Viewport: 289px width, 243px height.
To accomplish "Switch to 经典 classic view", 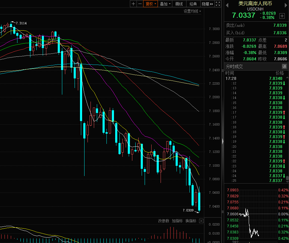I will [193, 4].
